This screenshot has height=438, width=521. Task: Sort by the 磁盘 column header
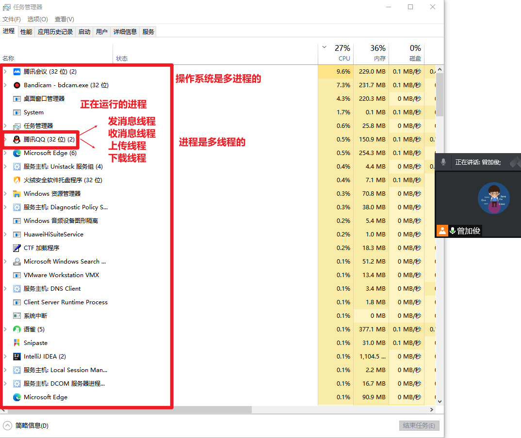[x=407, y=53]
